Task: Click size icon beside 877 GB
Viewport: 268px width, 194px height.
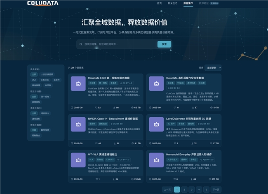Action: click(x=210, y=179)
